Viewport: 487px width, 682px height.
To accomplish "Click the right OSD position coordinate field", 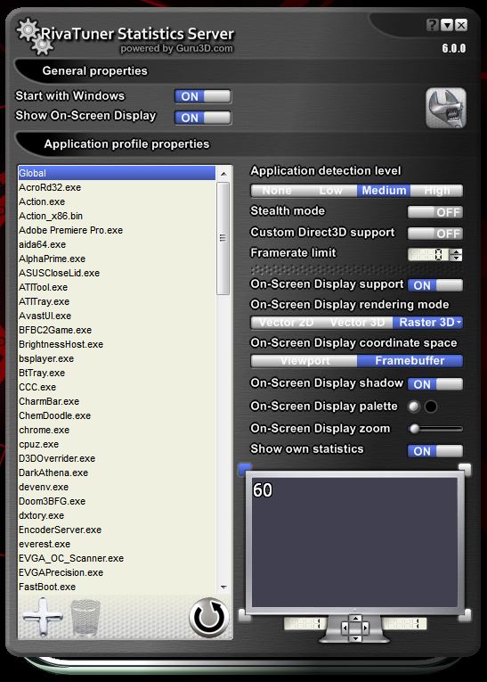I will click(404, 624).
